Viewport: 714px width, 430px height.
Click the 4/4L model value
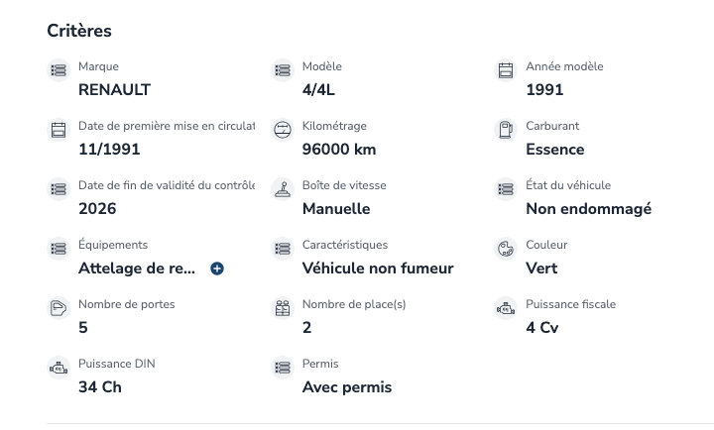click(318, 89)
